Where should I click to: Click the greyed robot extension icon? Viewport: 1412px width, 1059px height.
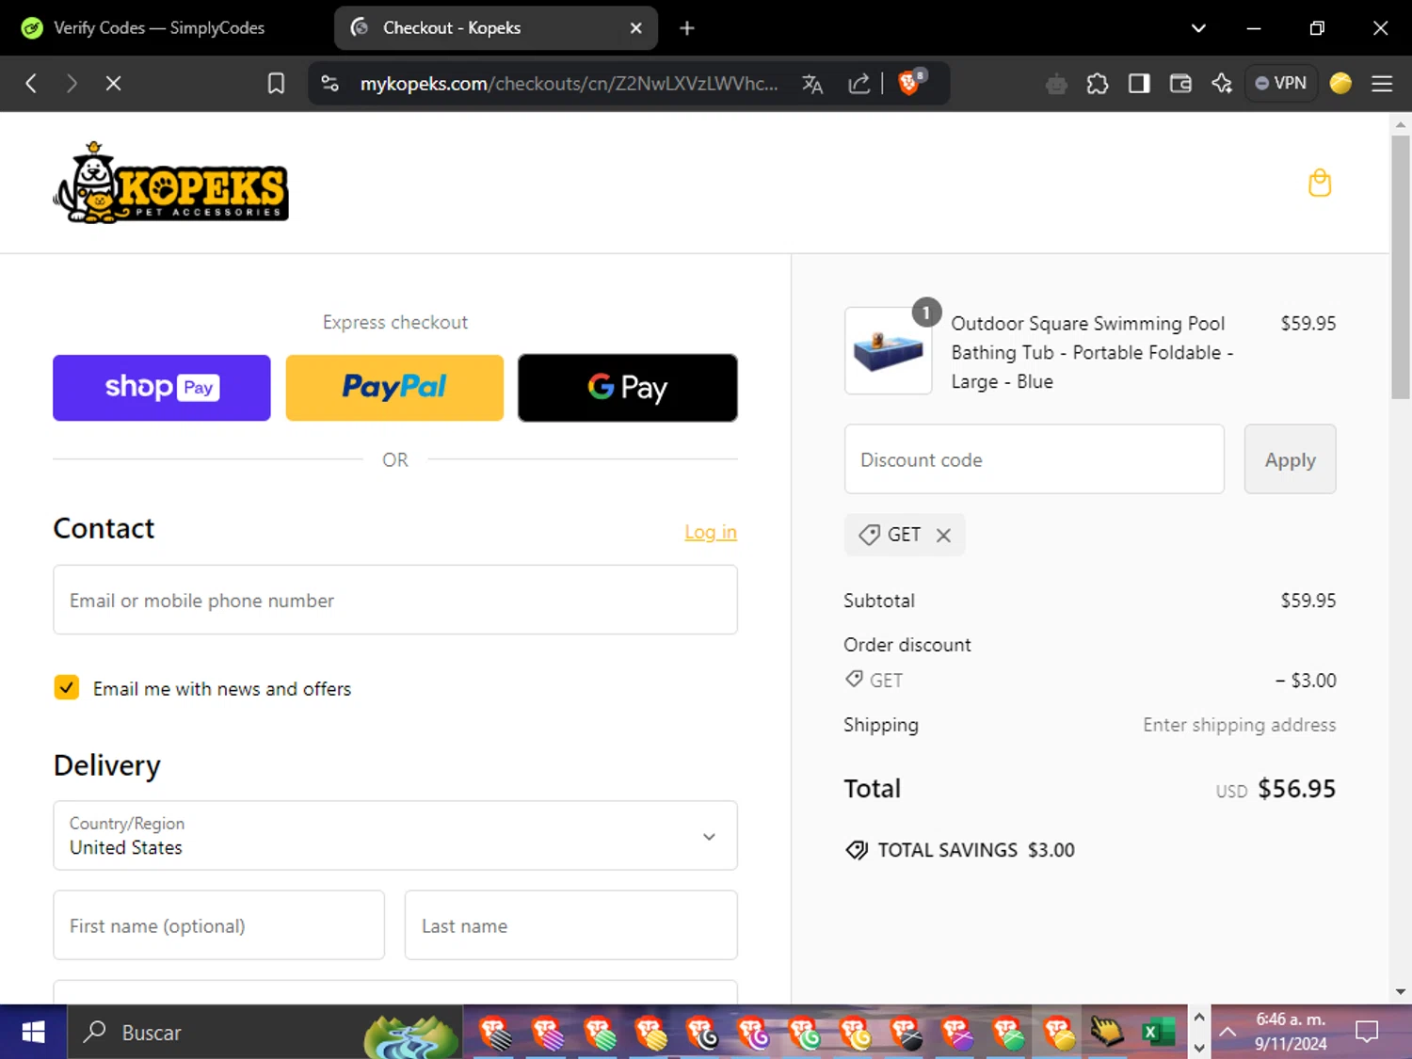1056,84
